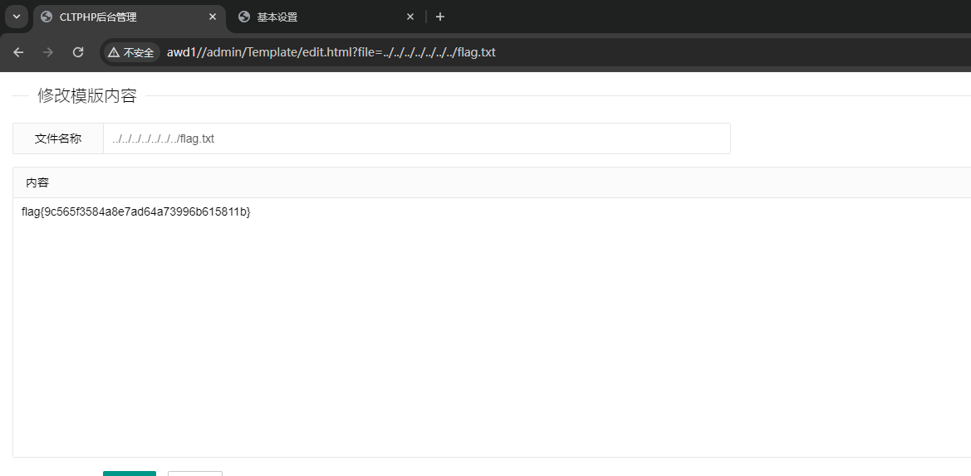Expand the tab search dropdown chevron

17,17
